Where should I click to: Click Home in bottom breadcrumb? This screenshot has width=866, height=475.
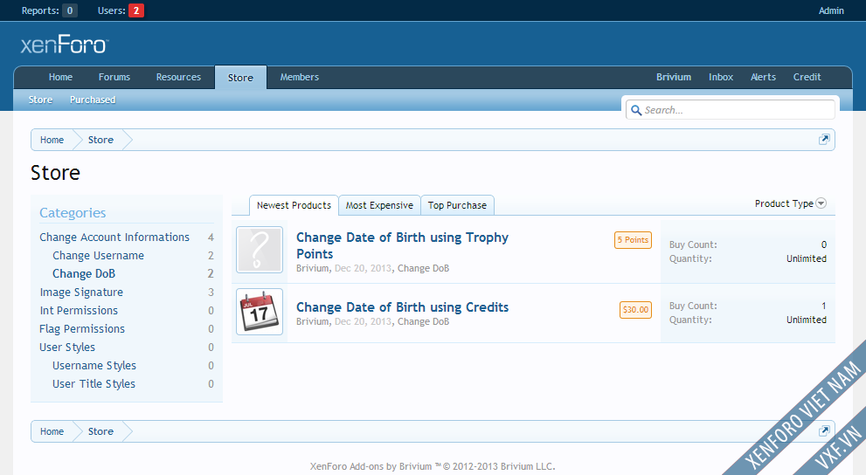pyautogui.click(x=52, y=431)
